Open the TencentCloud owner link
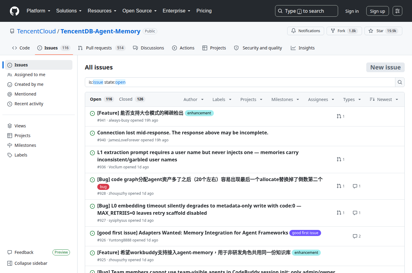The height and width of the screenshot is (273, 412). [x=36, y=31]
